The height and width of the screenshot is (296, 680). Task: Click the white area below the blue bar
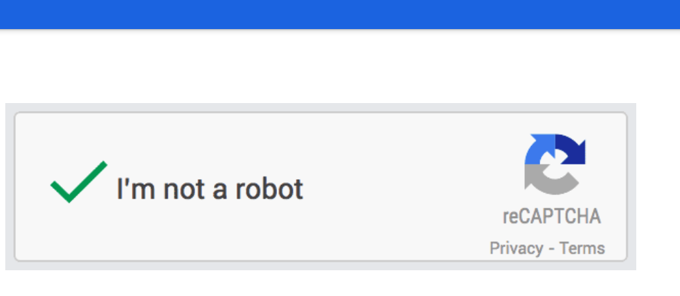[331, 66]
